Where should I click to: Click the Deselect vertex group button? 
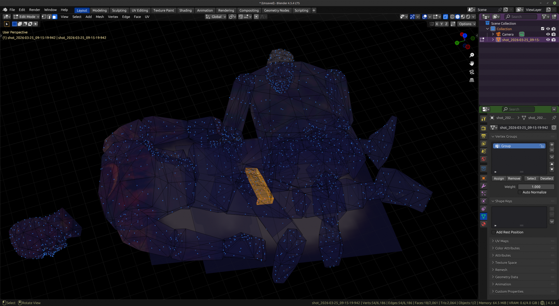click(547, 178)
